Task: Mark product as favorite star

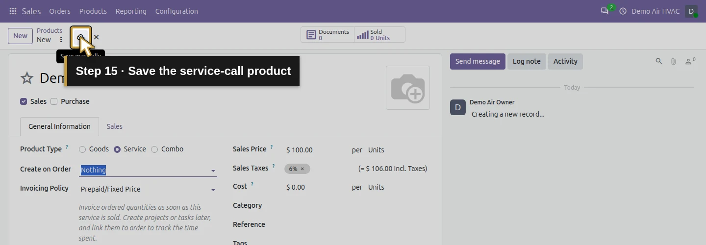Action: click(26, 78)
